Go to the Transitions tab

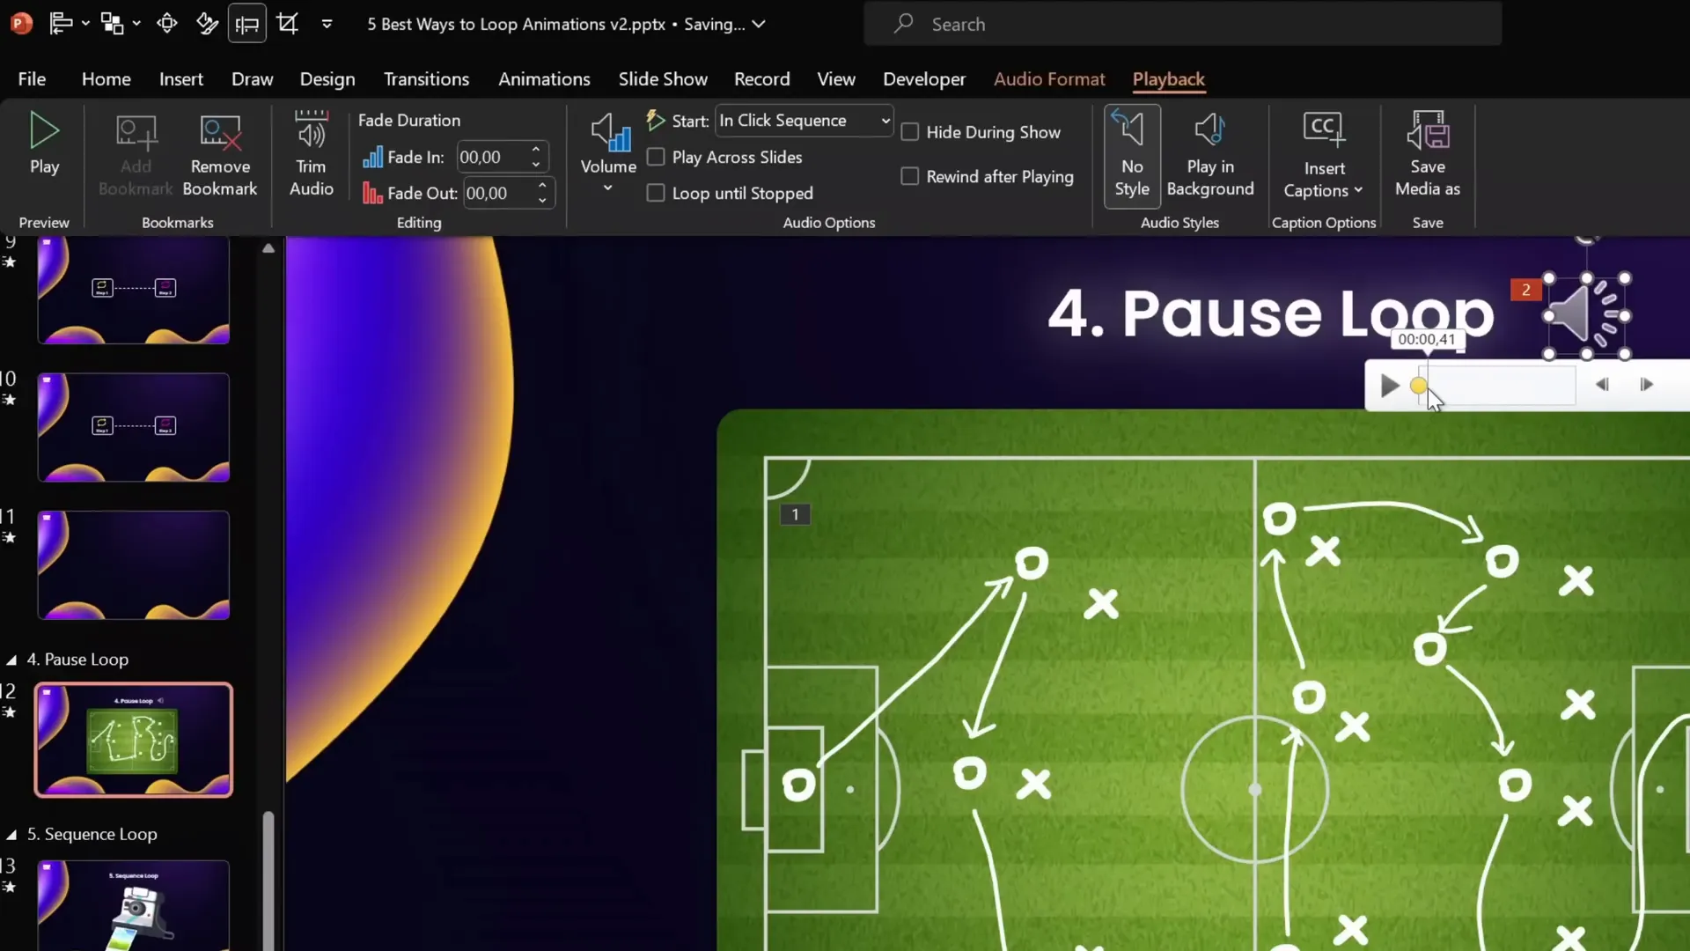426,79
